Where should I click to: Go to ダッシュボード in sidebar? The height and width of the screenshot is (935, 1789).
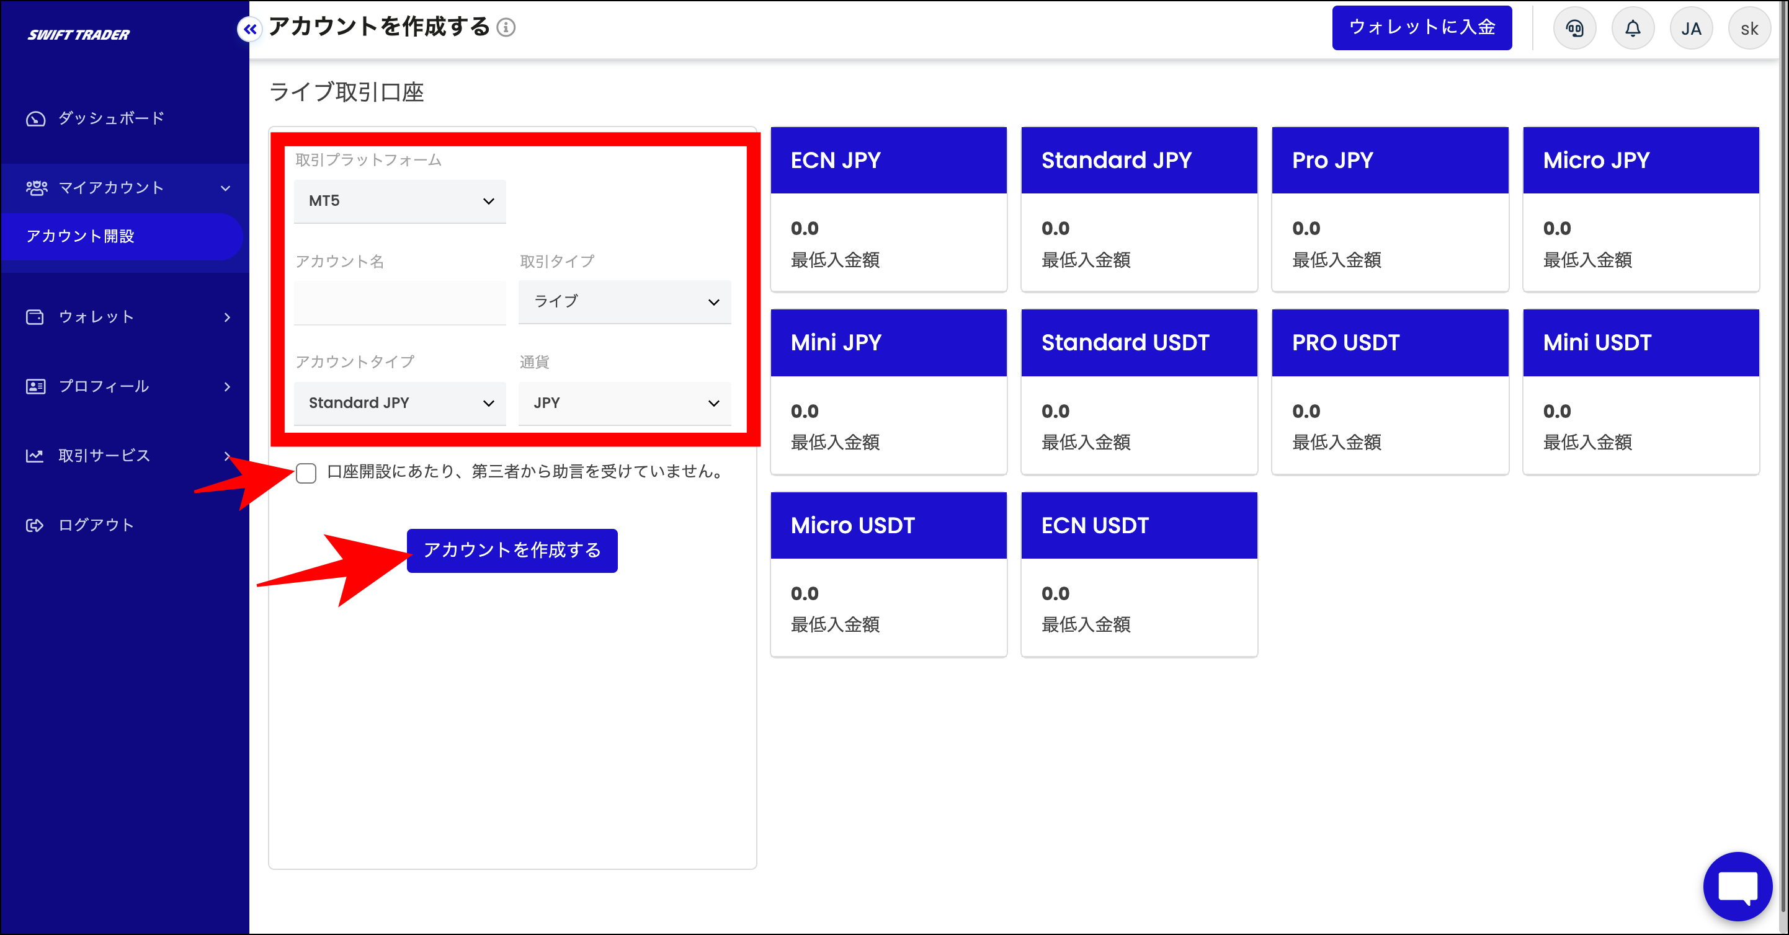(111, 118)
